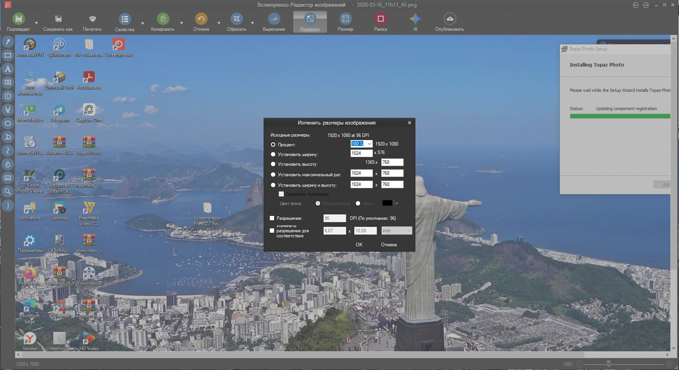The image size is (679, 370).
Task: Select the Обрезать crop tool
Action: point(236,19)
